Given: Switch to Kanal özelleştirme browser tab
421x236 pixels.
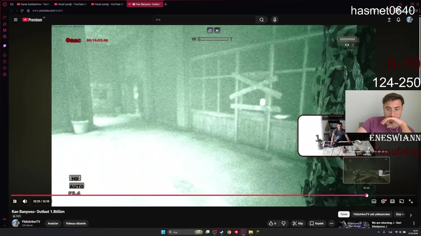Looking at the screenshot, I should (33, 4).
